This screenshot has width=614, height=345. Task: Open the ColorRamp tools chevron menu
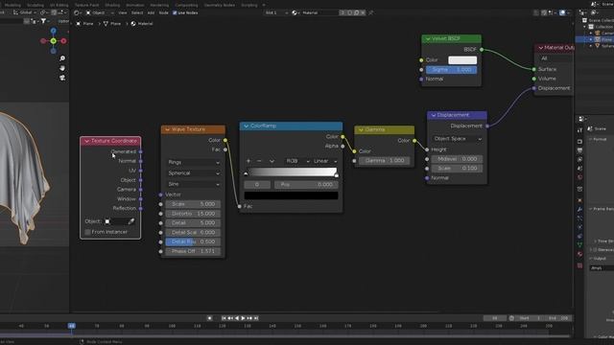[x=272, y=161]
